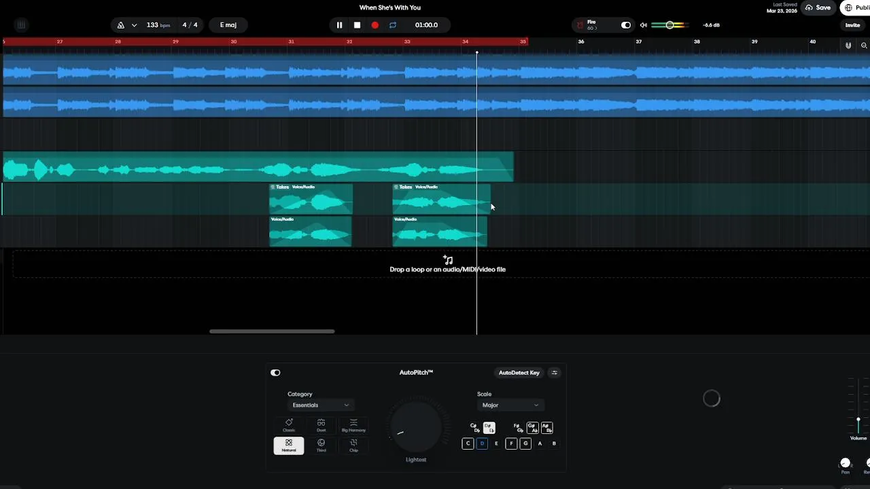The image size is (870, 489).
Task: Click the timeline zoom out magnifier
Action: 864,46
